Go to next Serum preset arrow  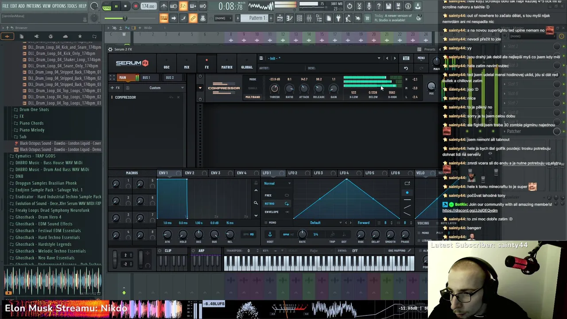click(x=394, y=58)
